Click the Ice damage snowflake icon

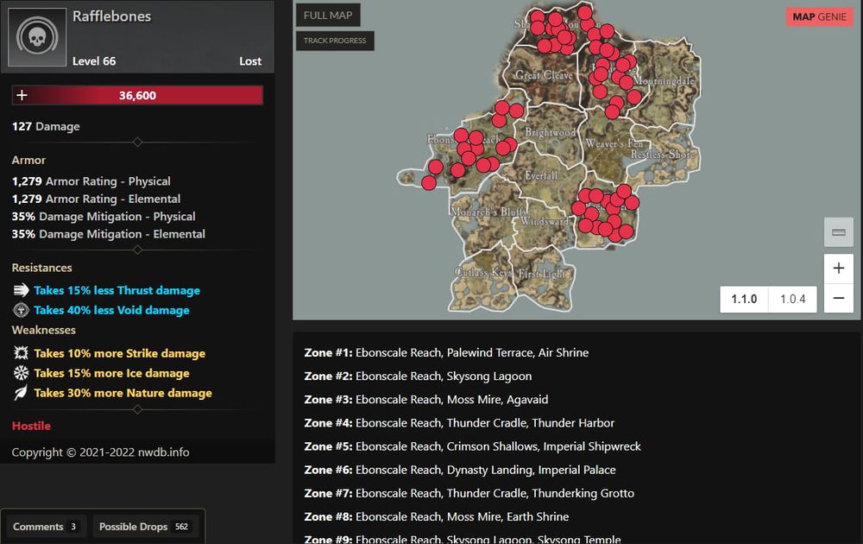[21, 373]
